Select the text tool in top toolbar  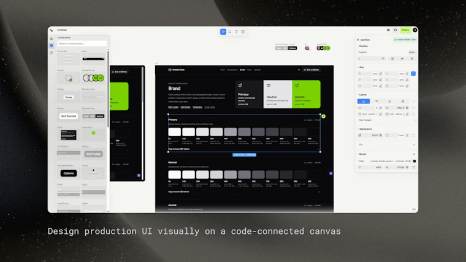pyautogui.click(x=236, y=32)
